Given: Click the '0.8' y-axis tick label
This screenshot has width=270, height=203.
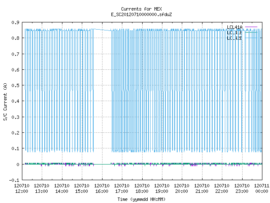Looking at the screenshot, I should coord(15,38).
